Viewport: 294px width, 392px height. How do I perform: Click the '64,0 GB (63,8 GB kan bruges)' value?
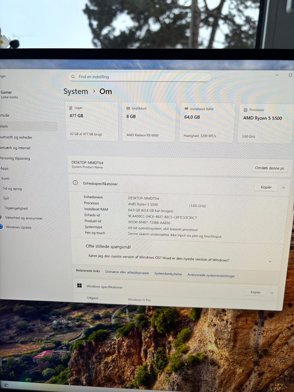[x=150, y=211]
